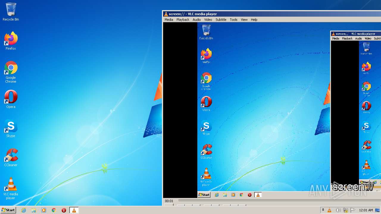Open the VLC Subtitle menu
The image size is (381, 214).
coord(221,20)
